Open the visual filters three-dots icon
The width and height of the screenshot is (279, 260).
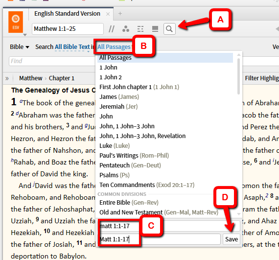126,29
